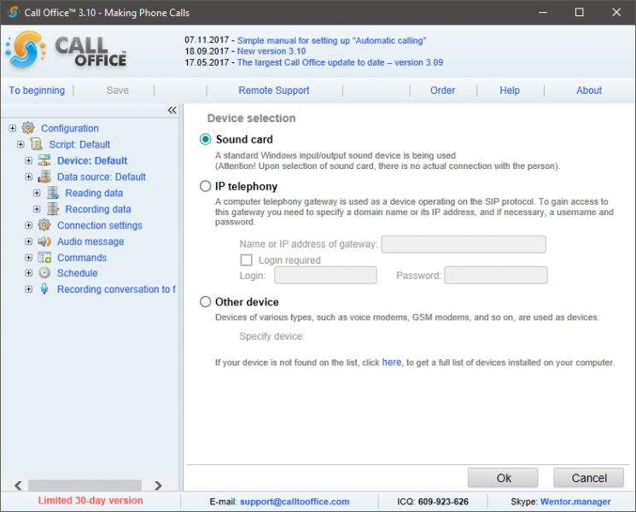The image size is (636, 512).
Task: Expand the Recording data node
Action: click(37, 209)
